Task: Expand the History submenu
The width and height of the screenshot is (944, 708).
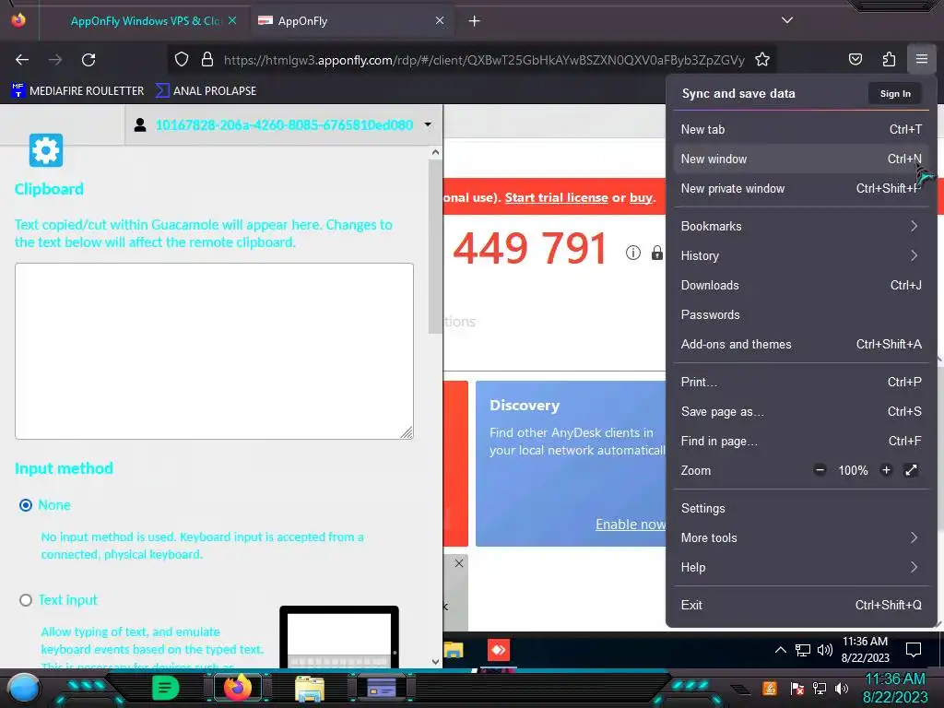Action: pos(801,256)
